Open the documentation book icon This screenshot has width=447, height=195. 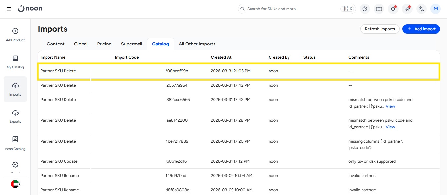coord(379,9)
